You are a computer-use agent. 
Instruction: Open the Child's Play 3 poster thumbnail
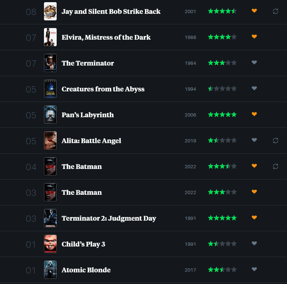[x=50, y=244]
